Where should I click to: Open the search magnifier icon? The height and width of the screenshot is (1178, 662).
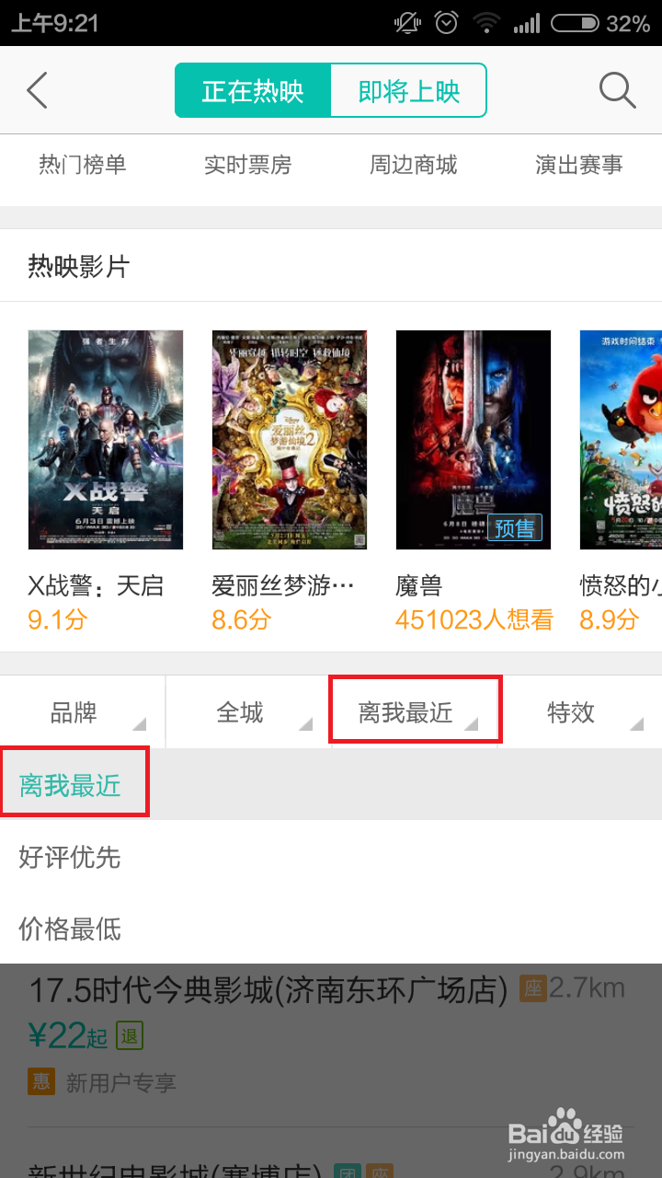617,90
